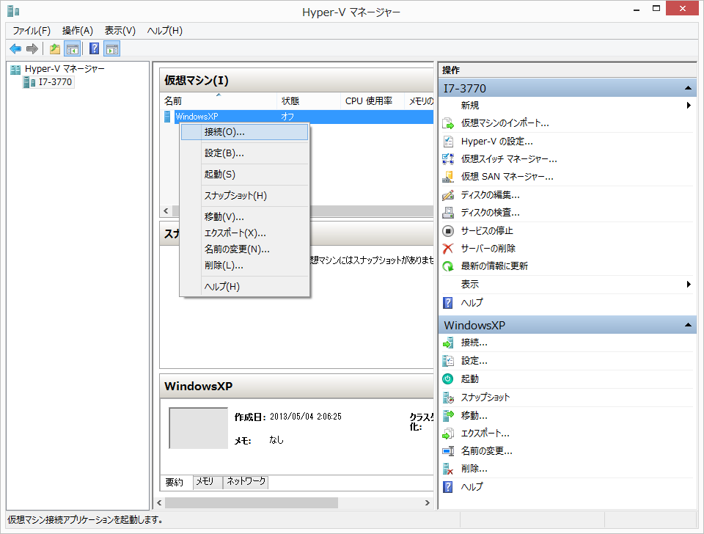Click 仮想マシンのインポート icon in Actions pane
Viewport: 704px width, 534px height.
tap(448, 123)
